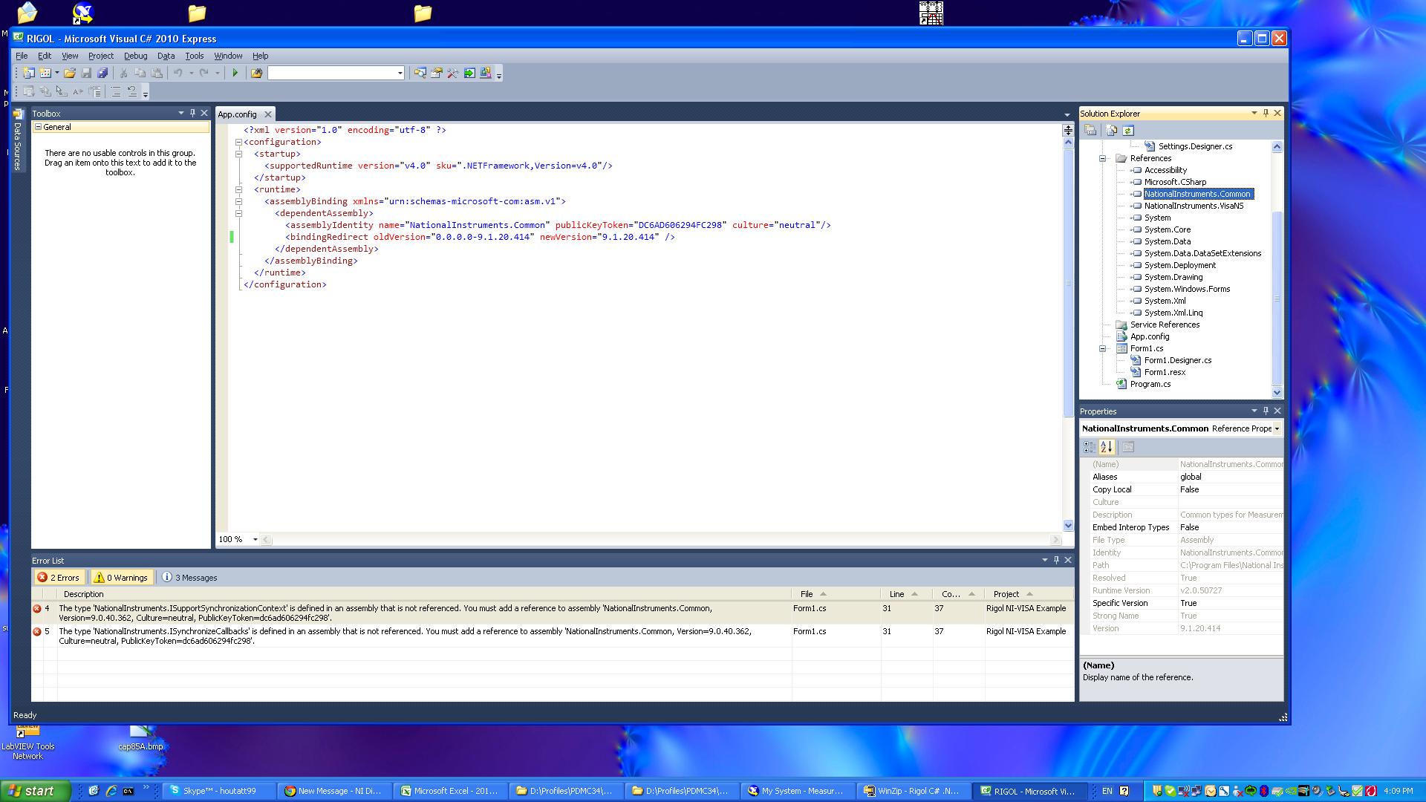Collapse the runtime element outline marker
The image size is (1426, 802).
[x=238, y=189]
